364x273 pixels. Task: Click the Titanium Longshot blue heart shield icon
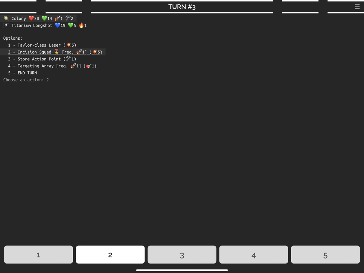pos(58,25)
